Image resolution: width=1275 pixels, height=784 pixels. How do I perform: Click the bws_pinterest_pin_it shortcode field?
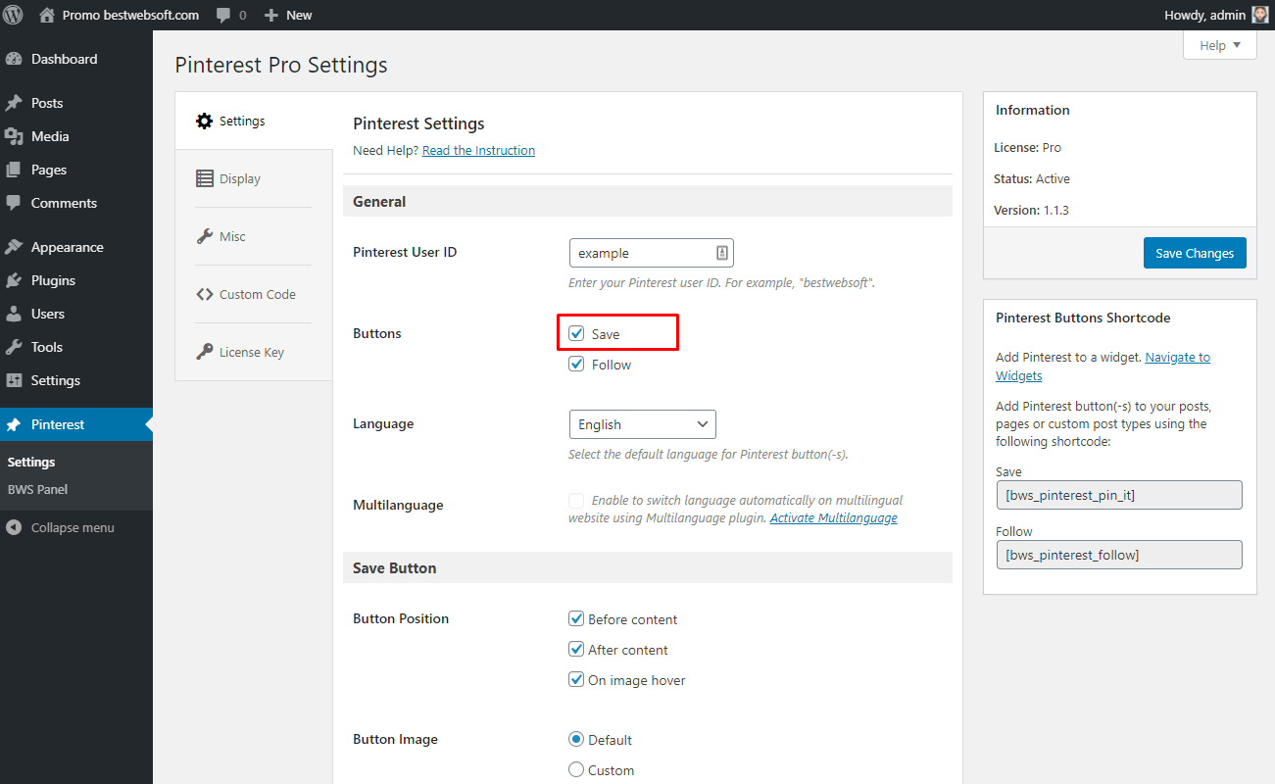coord(1119,495)
